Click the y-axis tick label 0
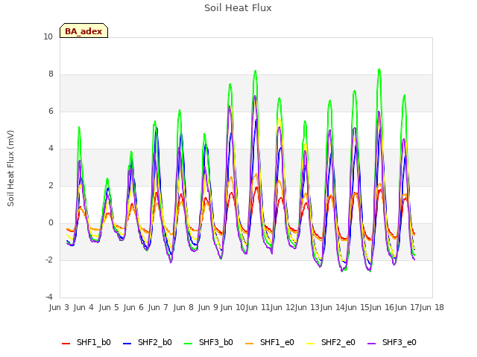Image resolution: width=477 pixels, height=357 pixels. 51,223
